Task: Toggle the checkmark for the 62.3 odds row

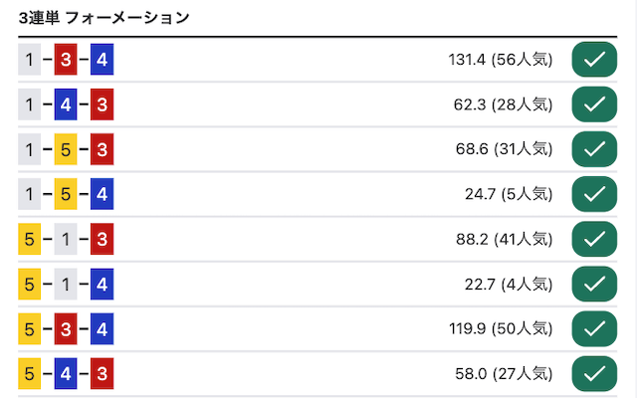Action: click(594, 104)
